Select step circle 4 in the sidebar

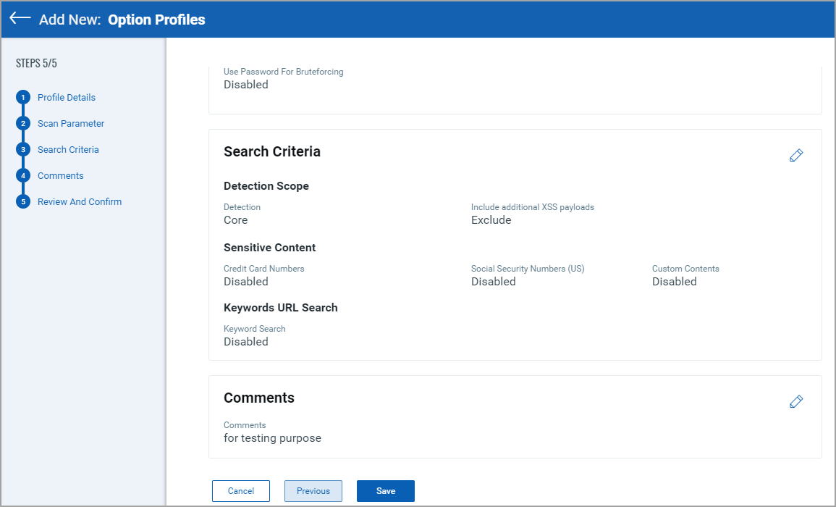(22, 175)
